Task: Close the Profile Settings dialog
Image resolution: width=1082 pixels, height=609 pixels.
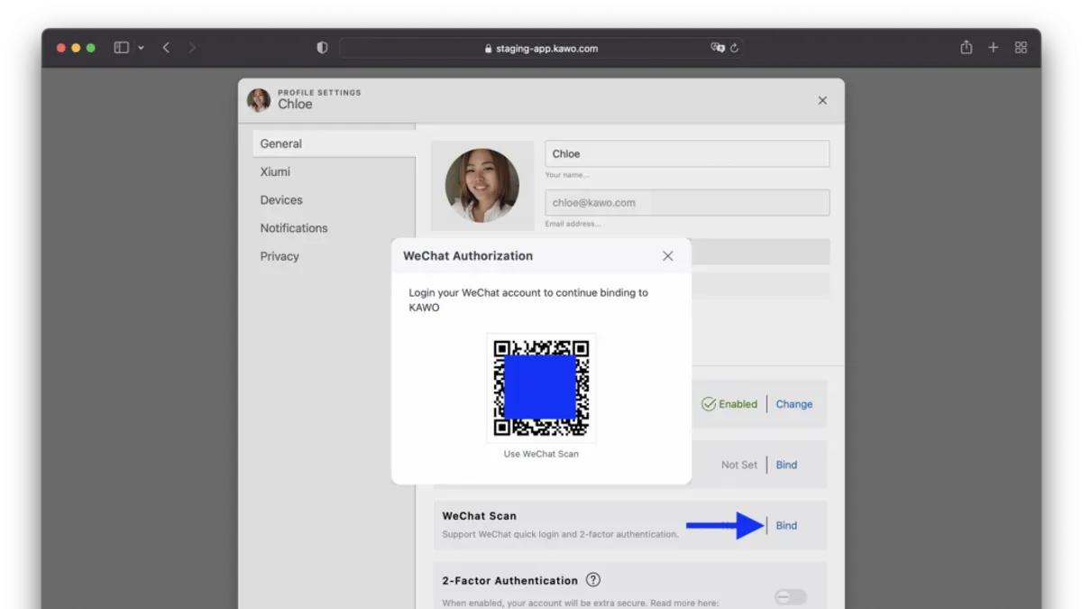Action: (x=822, y=100)
